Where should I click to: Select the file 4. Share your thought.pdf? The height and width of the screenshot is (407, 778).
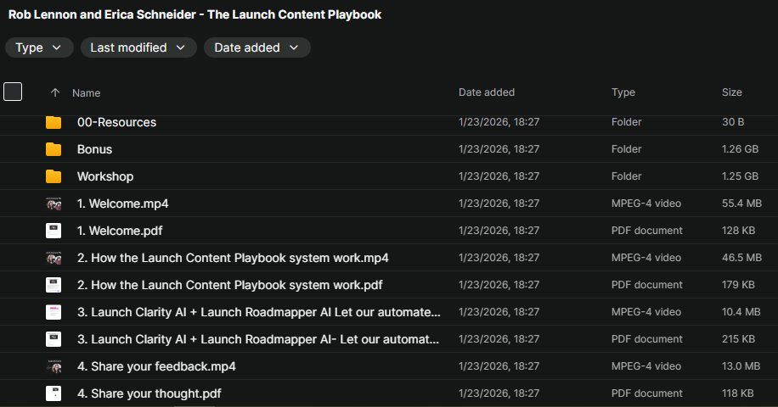149,394
